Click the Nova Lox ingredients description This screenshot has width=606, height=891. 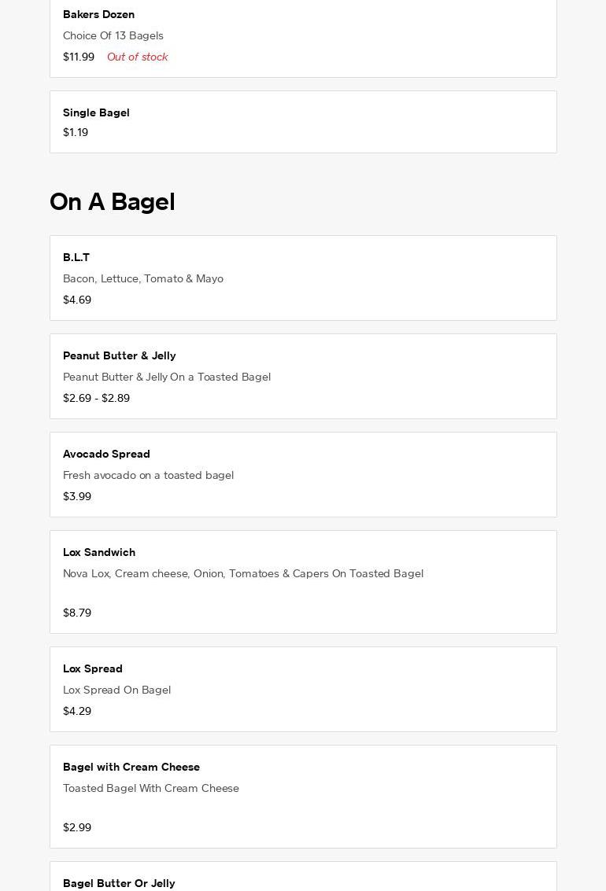click(x=243, y=573)
